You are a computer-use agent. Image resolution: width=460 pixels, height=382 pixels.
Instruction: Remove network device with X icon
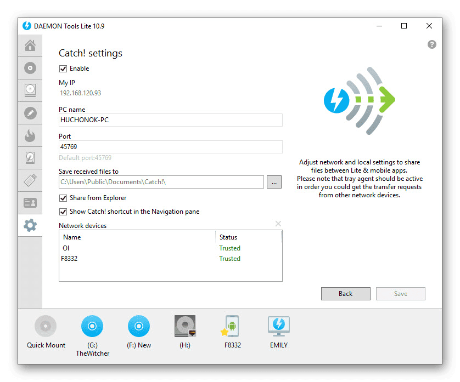[278, 224]
